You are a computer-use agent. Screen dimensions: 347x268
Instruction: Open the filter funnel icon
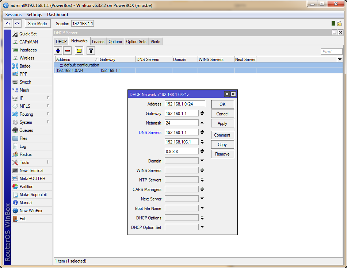(x=91, y=51)
